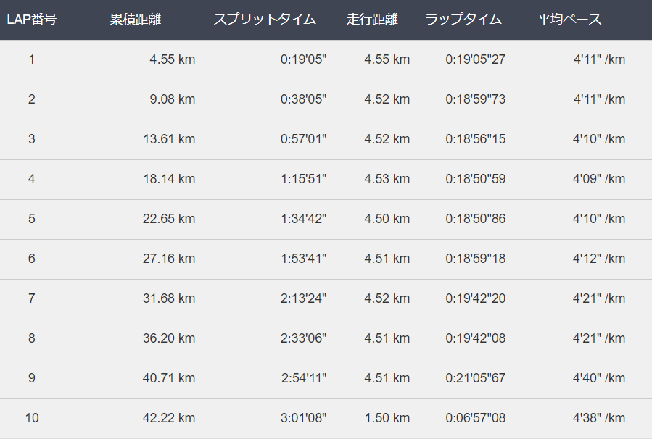Click the 40.71 km cumulative distance cell
Viewport: 652px width, 439px height.
tap(169, 378)
